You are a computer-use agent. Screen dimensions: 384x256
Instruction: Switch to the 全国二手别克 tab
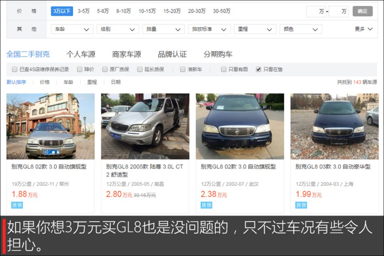tap(28, 54)
